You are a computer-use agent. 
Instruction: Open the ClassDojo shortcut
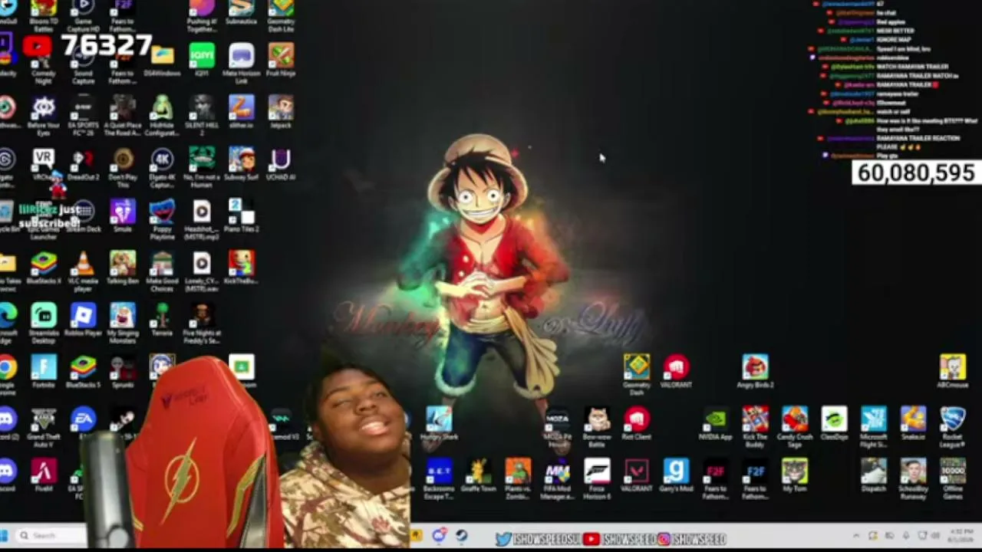[x=834, y=419]
